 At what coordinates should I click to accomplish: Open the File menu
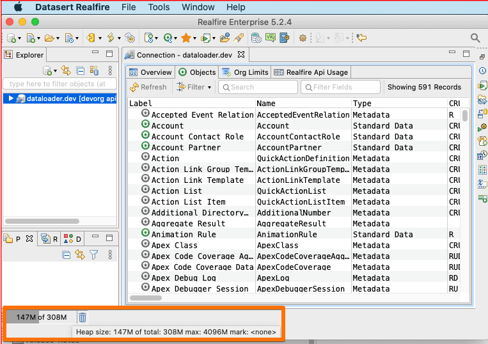click(x=129, y=7)
